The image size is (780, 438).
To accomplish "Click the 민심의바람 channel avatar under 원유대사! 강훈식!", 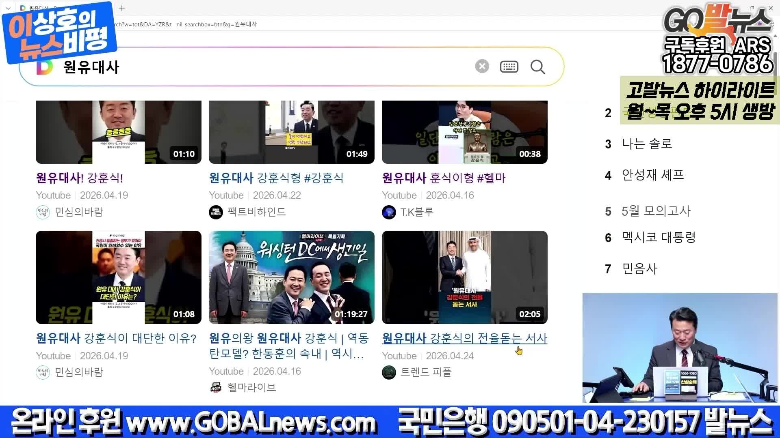I will [43, 212].
